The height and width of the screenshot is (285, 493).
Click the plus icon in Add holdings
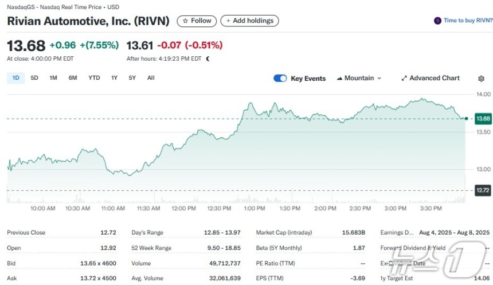point(228,21)
